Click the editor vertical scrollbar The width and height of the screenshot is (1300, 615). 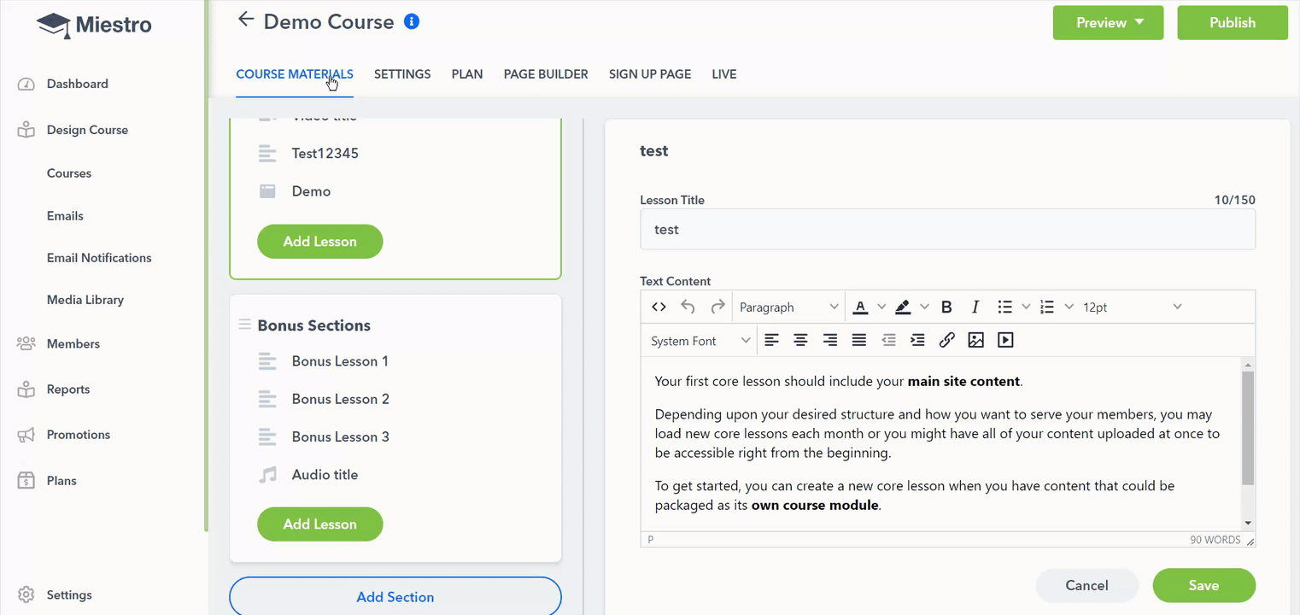click(1248, 428)
